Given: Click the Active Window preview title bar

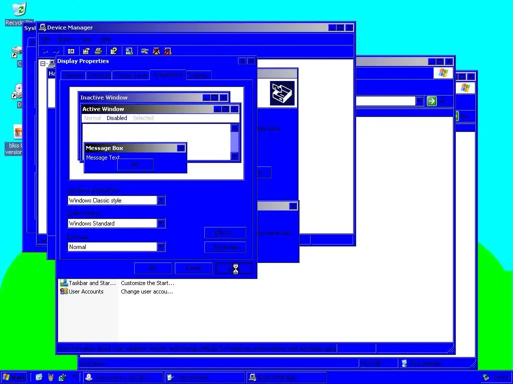Looking at the screenshot, I should pos(161,109).
